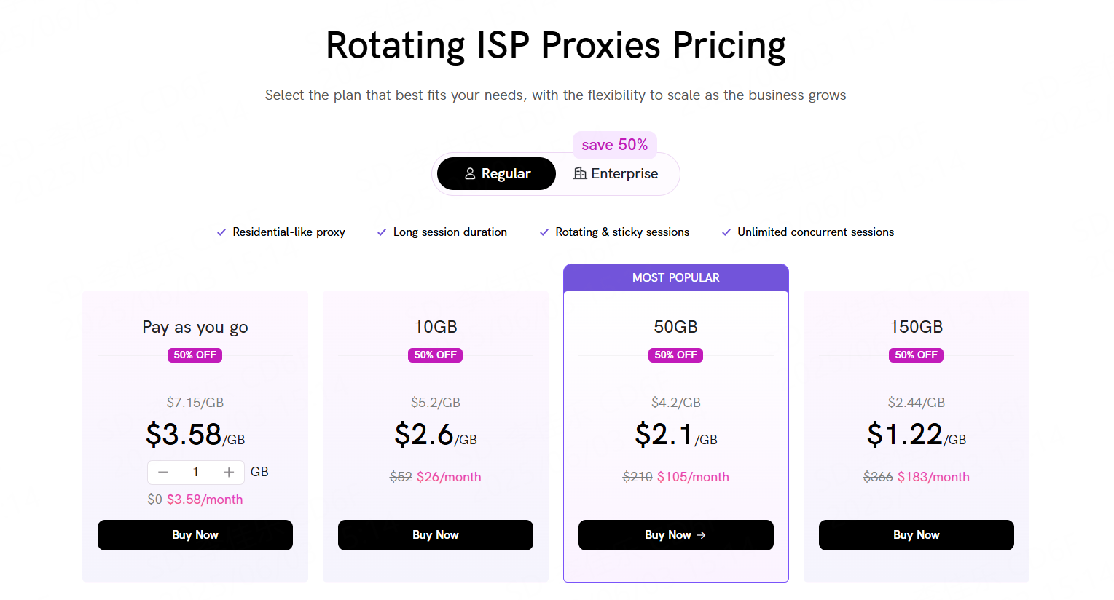Decrease GB quantity with minus icon
Viewport: 1114px width, 600px height.
[x=163, y=473]
